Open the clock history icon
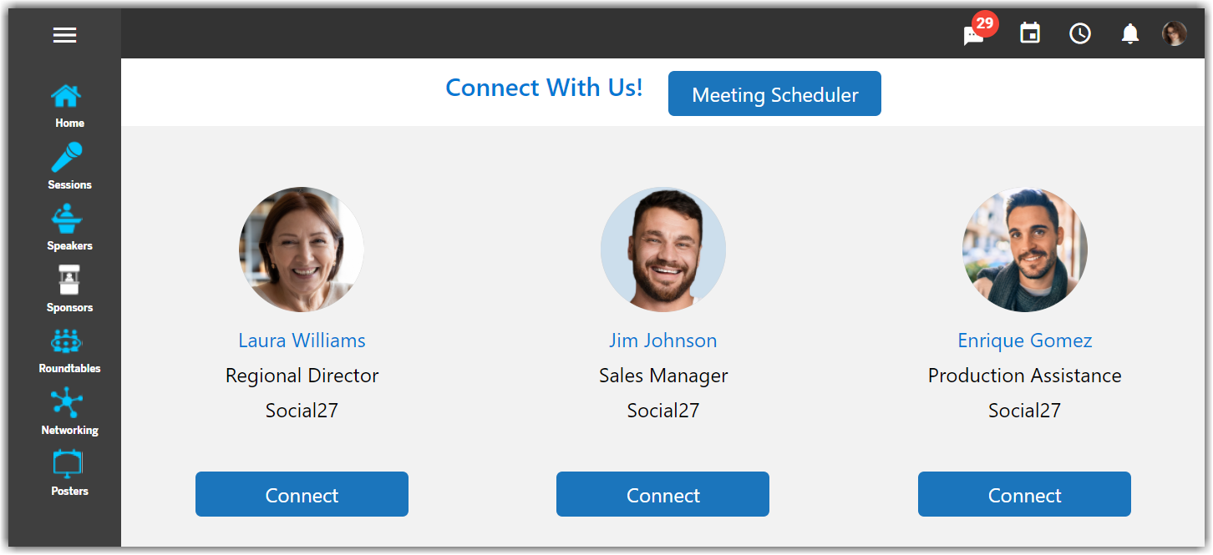The image size is (1213, 555). pos(1080,33)
